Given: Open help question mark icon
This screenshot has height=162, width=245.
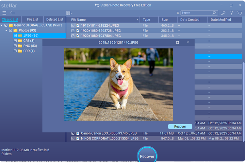Looking at the screenshot, I should (231, 13).
